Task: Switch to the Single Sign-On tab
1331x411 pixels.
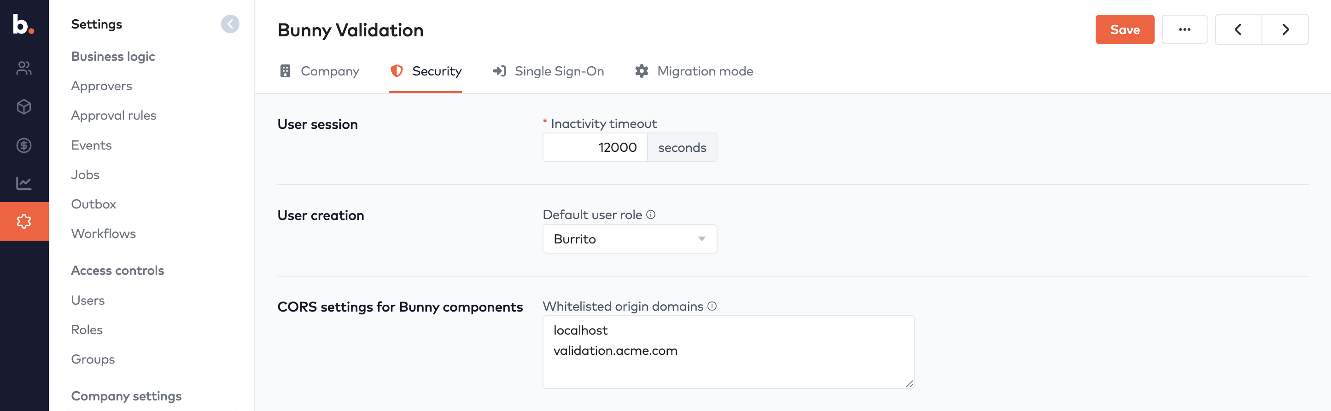Action: (x=548, y=71)
